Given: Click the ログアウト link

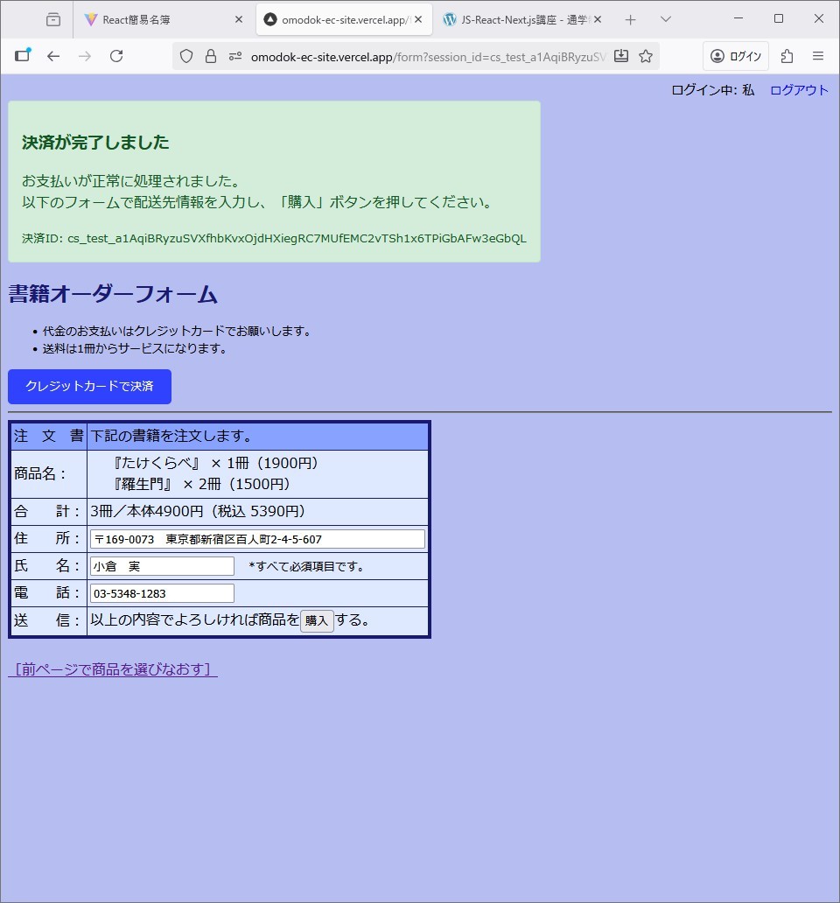Looking at the screenshot, I should coord(799,90).
